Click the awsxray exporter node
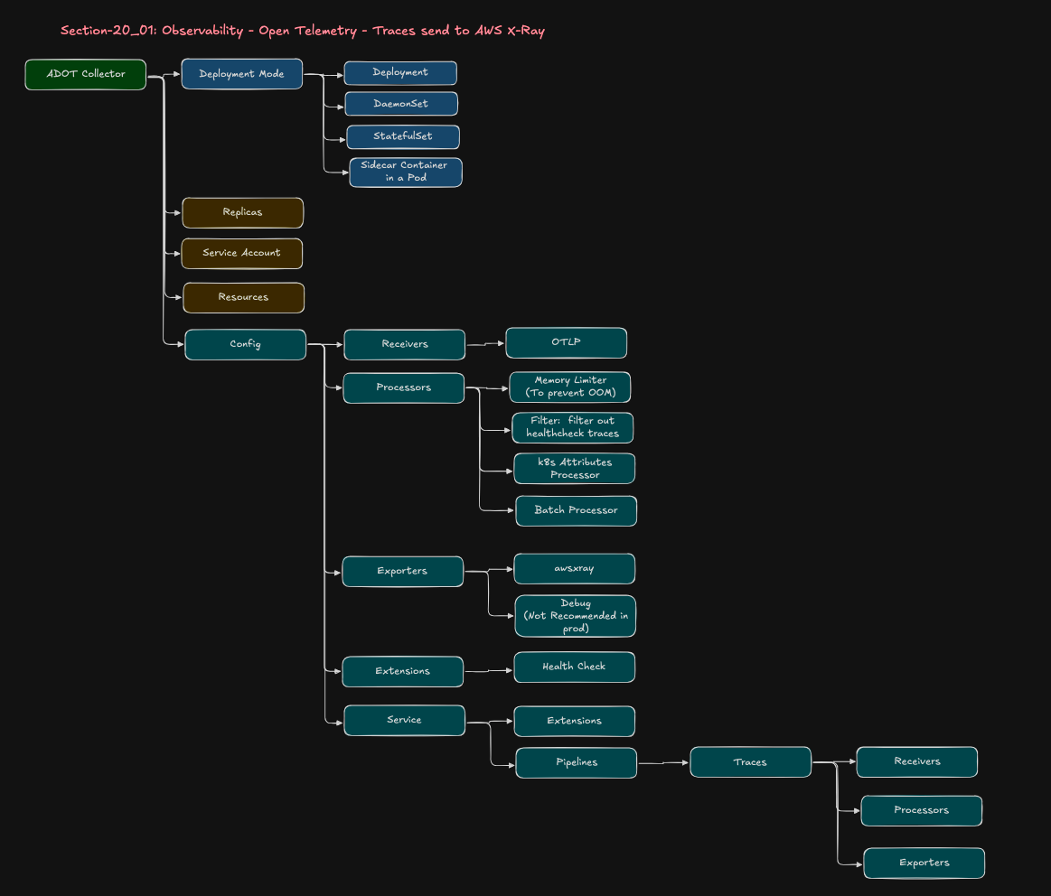Viewport: 1051px width, 896px height. (575, 568)
